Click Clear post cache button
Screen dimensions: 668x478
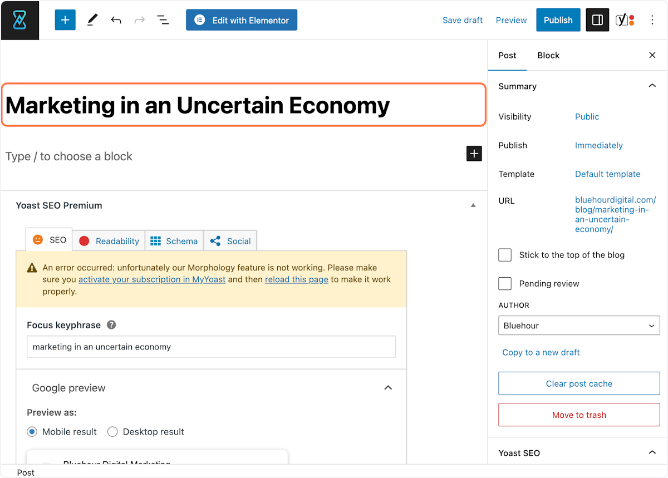pos(579,384)
